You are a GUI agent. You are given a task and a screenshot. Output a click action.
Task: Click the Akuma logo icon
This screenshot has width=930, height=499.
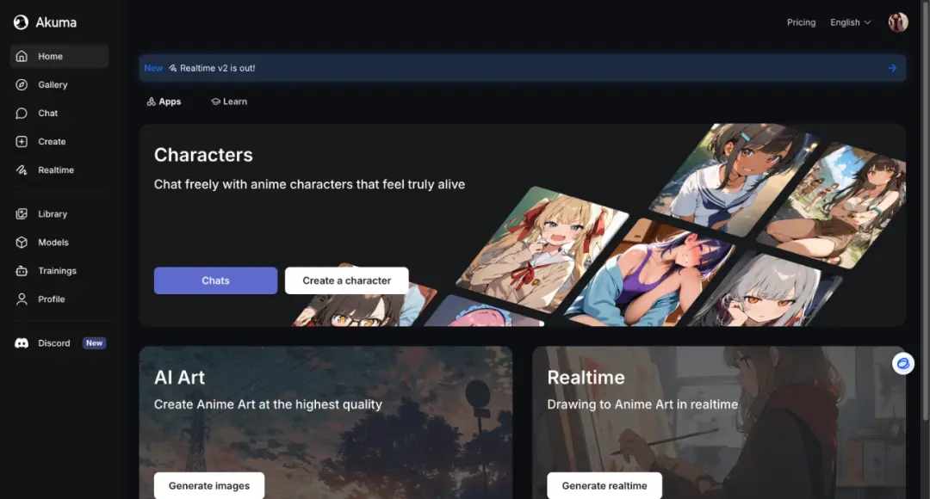(x=21, y=22)
